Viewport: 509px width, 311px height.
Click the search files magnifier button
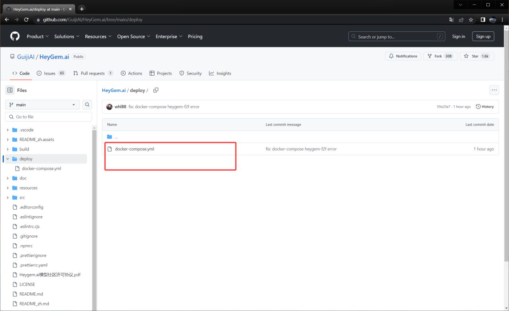(87, 104)
